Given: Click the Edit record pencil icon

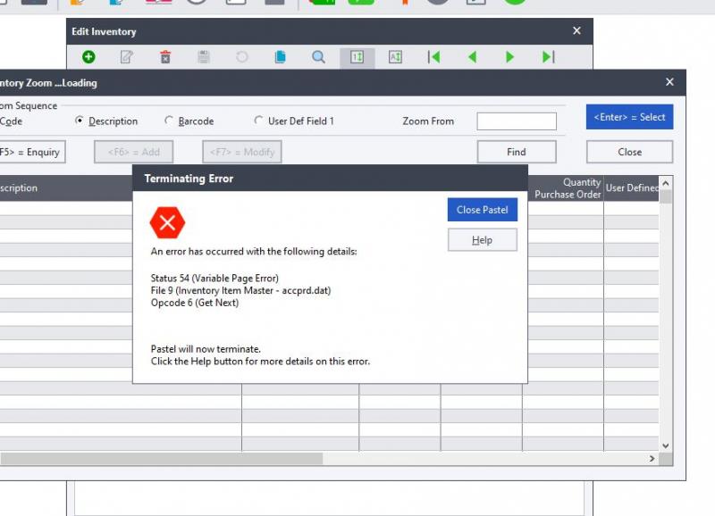Looking at the screenshot, I should tap(127, 57).
